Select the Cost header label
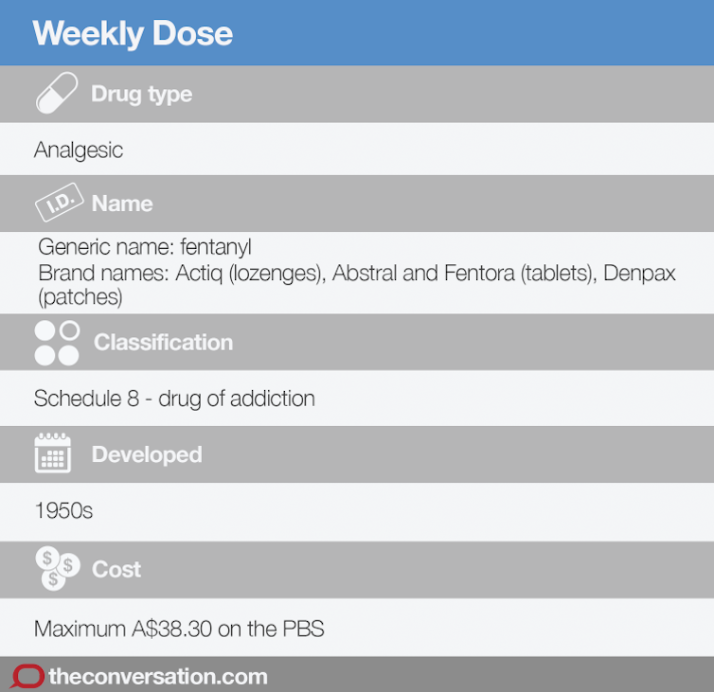The height and width of the screenshot is (692, 714). [116, 569]
